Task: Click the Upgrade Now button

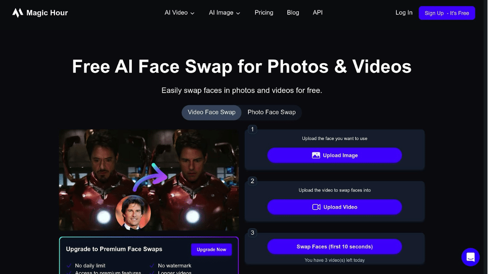Action: (211, 250)
